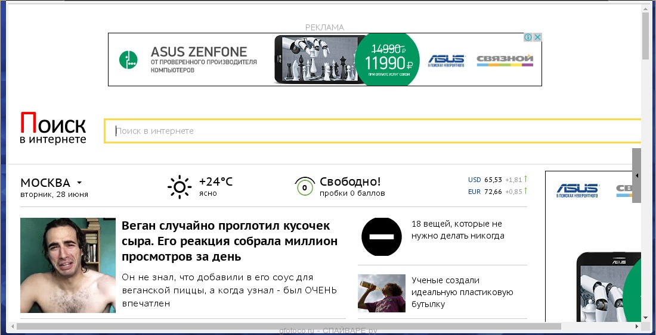Focus the Поиск в интернете search field

point(372,131)
